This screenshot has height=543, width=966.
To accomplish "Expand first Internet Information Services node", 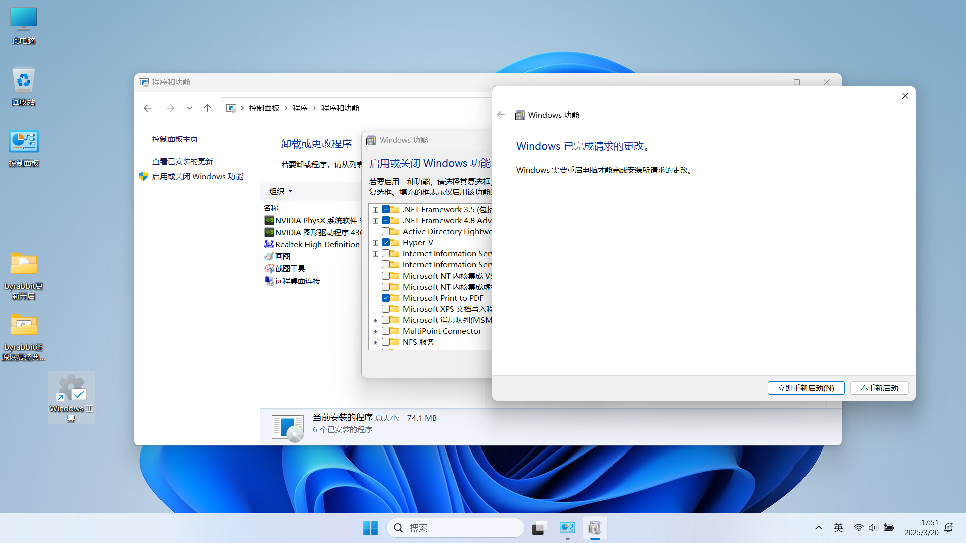I will (x=375, y=254).
